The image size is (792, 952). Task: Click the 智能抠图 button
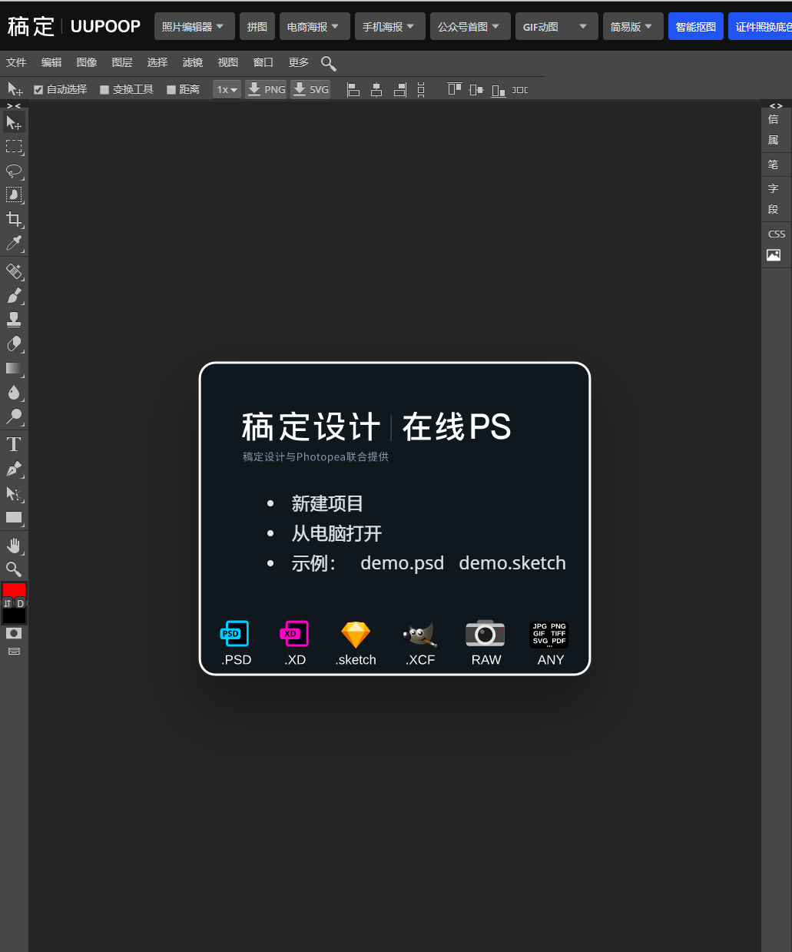pos(696,26)
